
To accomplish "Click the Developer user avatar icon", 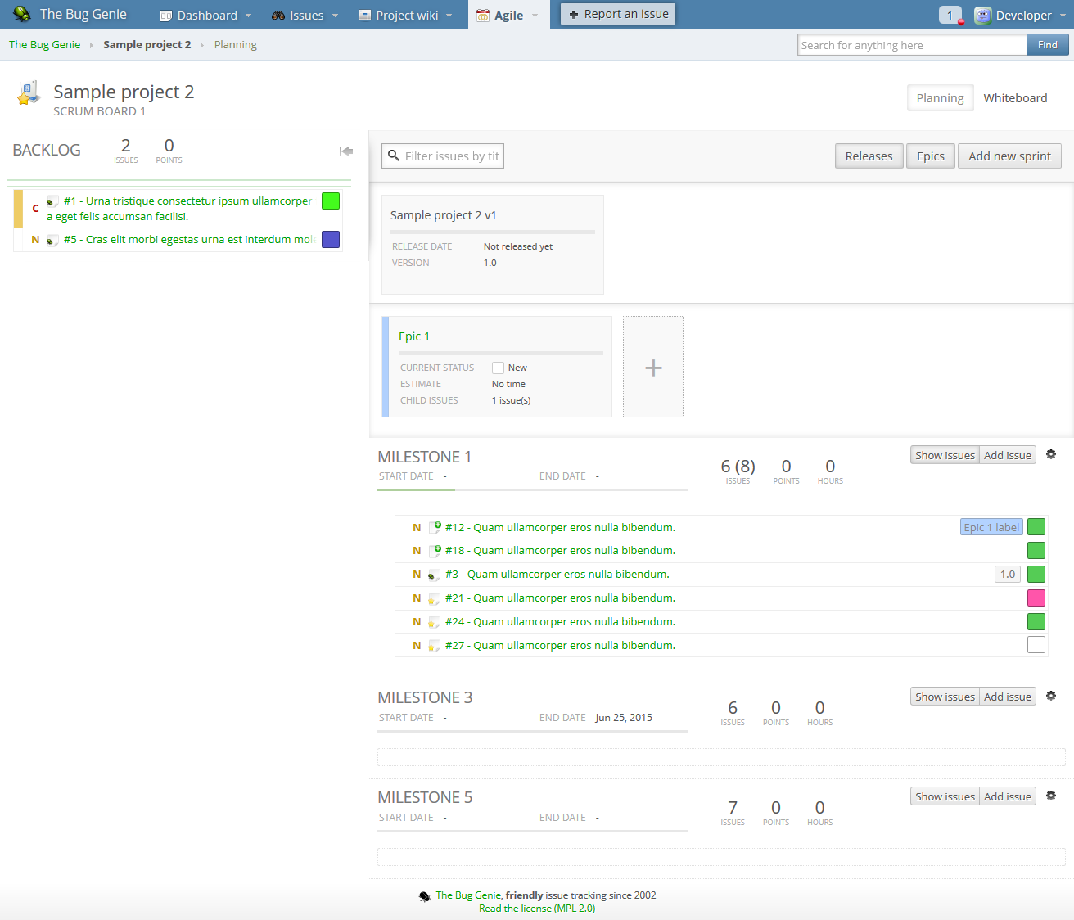I will (983, 15).
